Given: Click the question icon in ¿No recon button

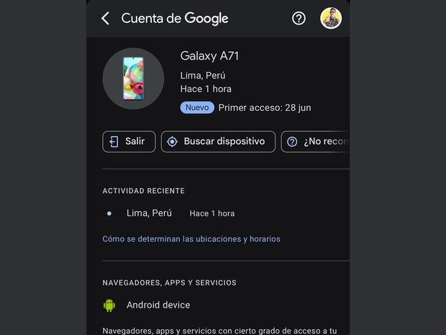Looking at the screenshot, I should click(x=292, y=142).
